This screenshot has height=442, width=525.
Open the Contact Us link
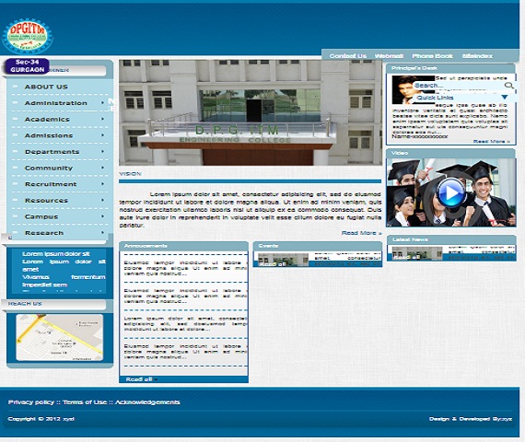[x=348, y=56]
